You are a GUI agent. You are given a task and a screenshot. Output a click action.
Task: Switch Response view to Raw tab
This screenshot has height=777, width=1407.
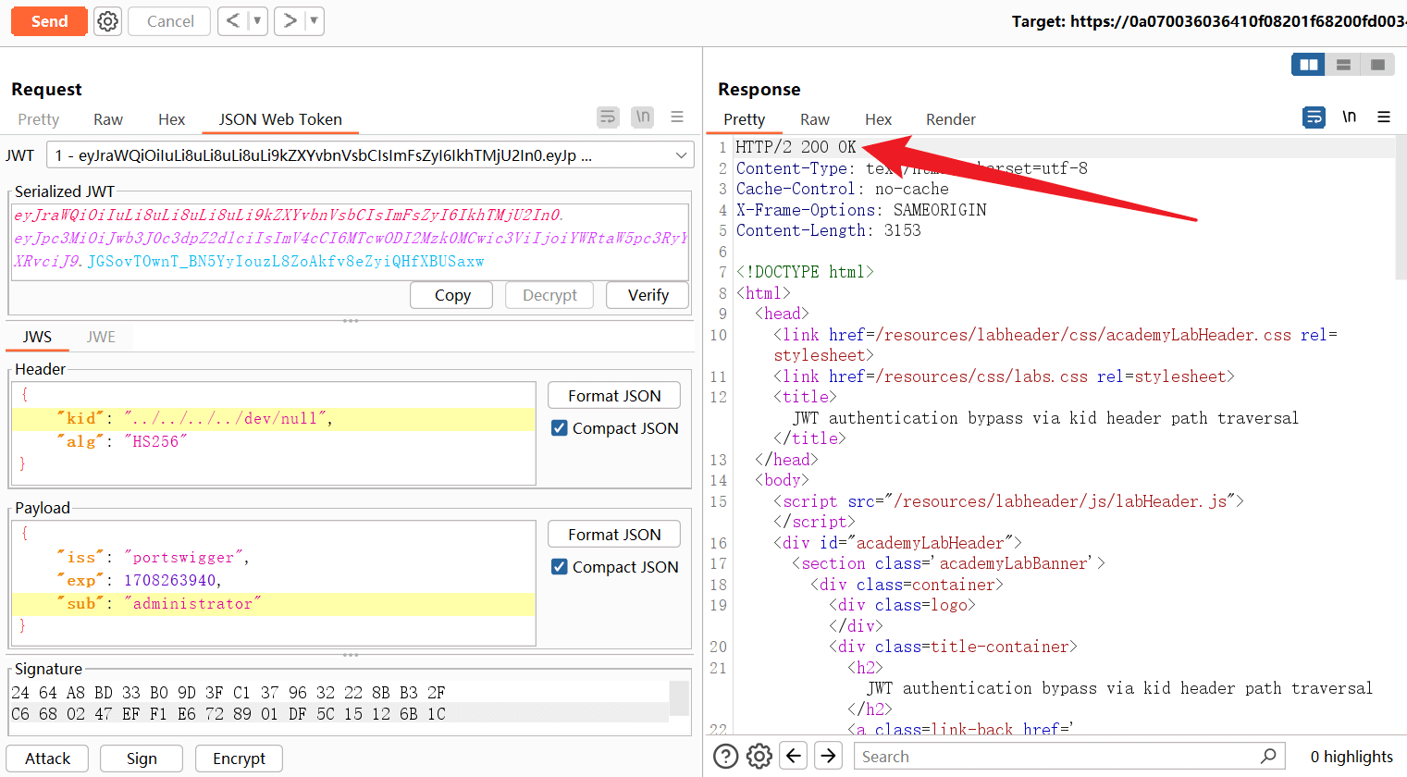click(x=815, y=119)
